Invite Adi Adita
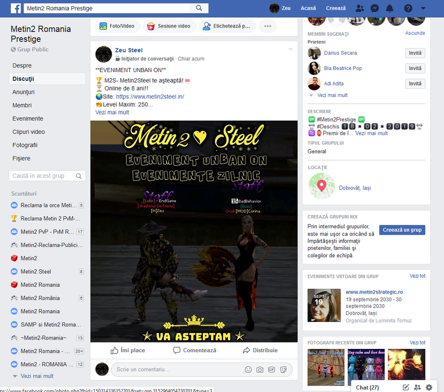 coord(415,83)
